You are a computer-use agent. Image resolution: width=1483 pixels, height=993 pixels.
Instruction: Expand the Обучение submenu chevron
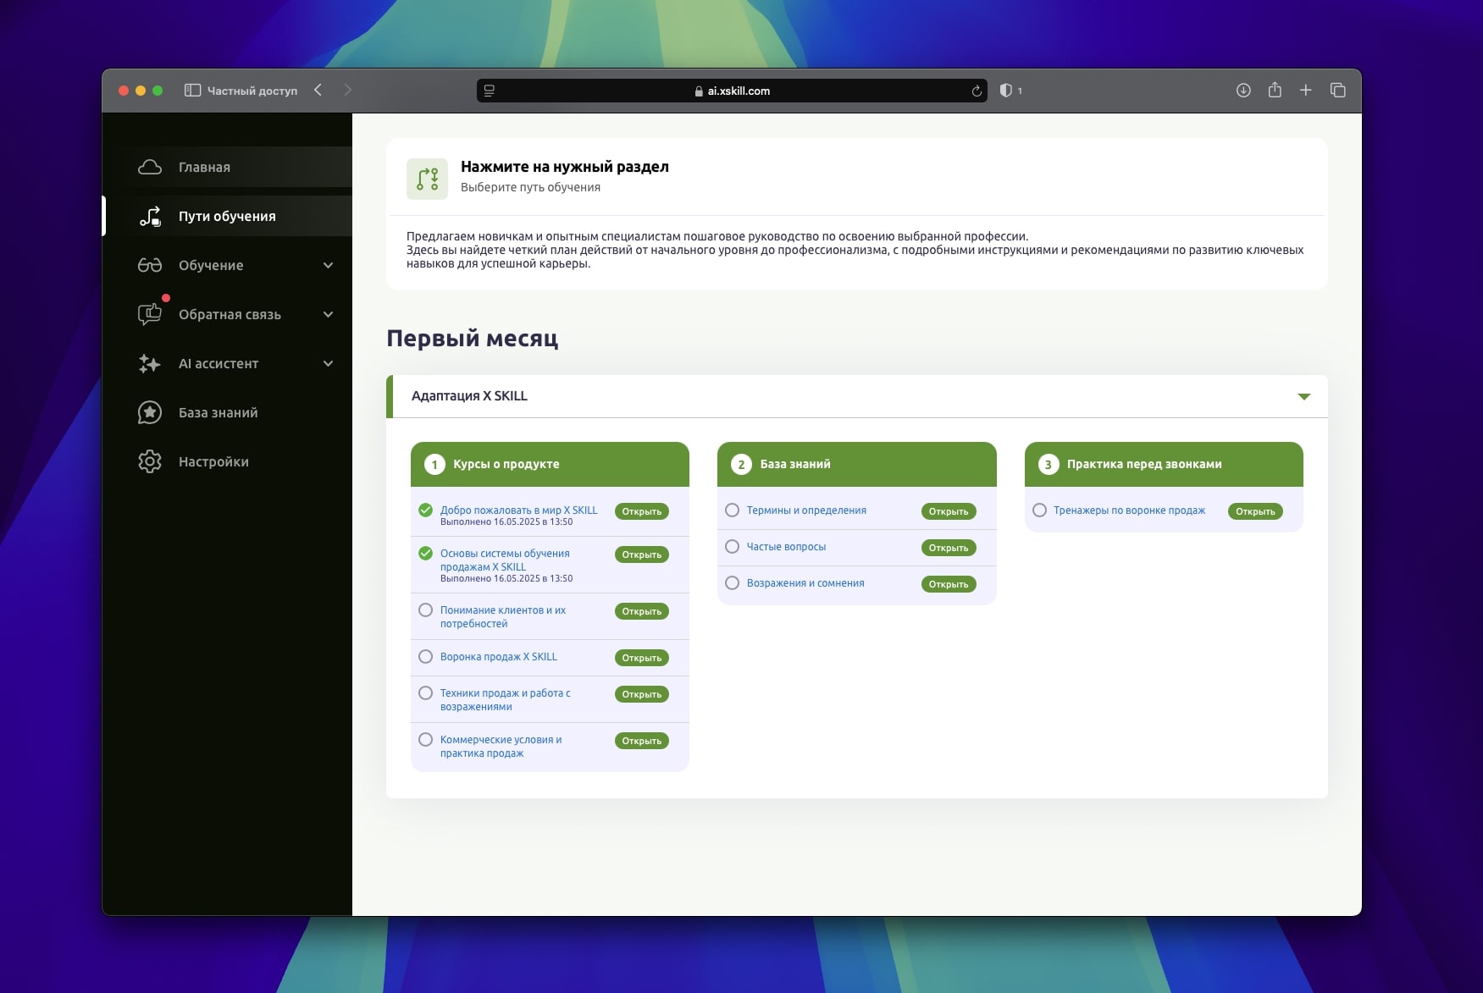[x=329, y=265]
